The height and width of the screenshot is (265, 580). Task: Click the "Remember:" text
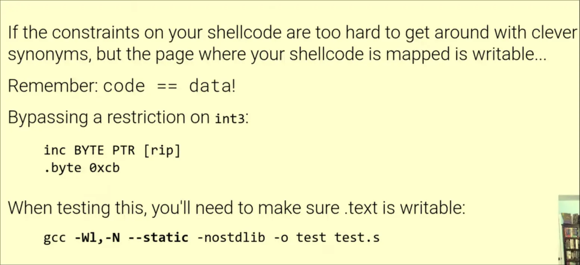52,86
